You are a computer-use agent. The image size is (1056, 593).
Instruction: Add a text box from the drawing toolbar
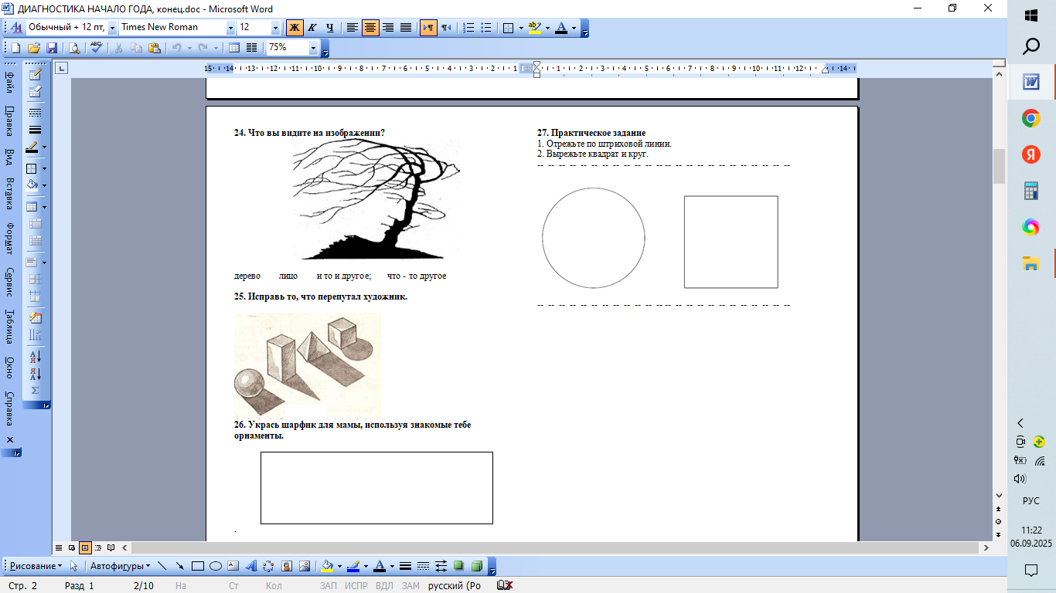pos(233,566)
